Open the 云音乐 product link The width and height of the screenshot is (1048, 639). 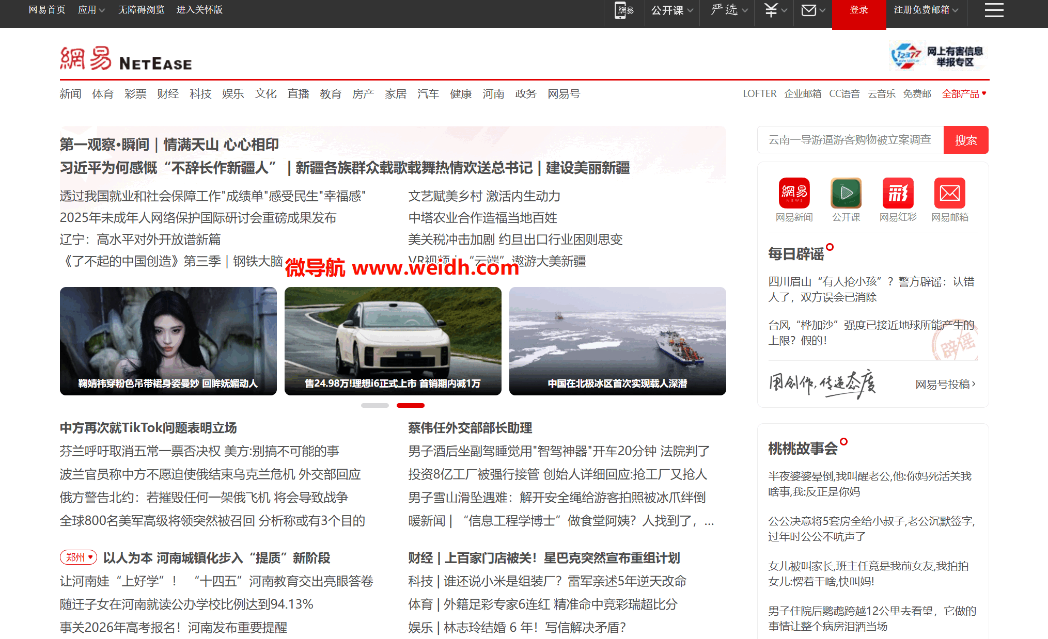[881, 94]
